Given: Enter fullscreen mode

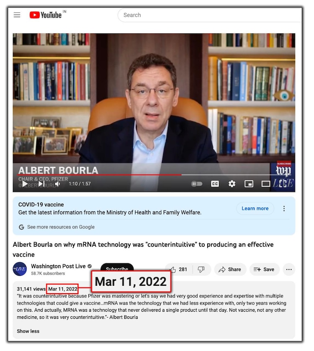Looking at the screenshot, I should click(283, 183).
